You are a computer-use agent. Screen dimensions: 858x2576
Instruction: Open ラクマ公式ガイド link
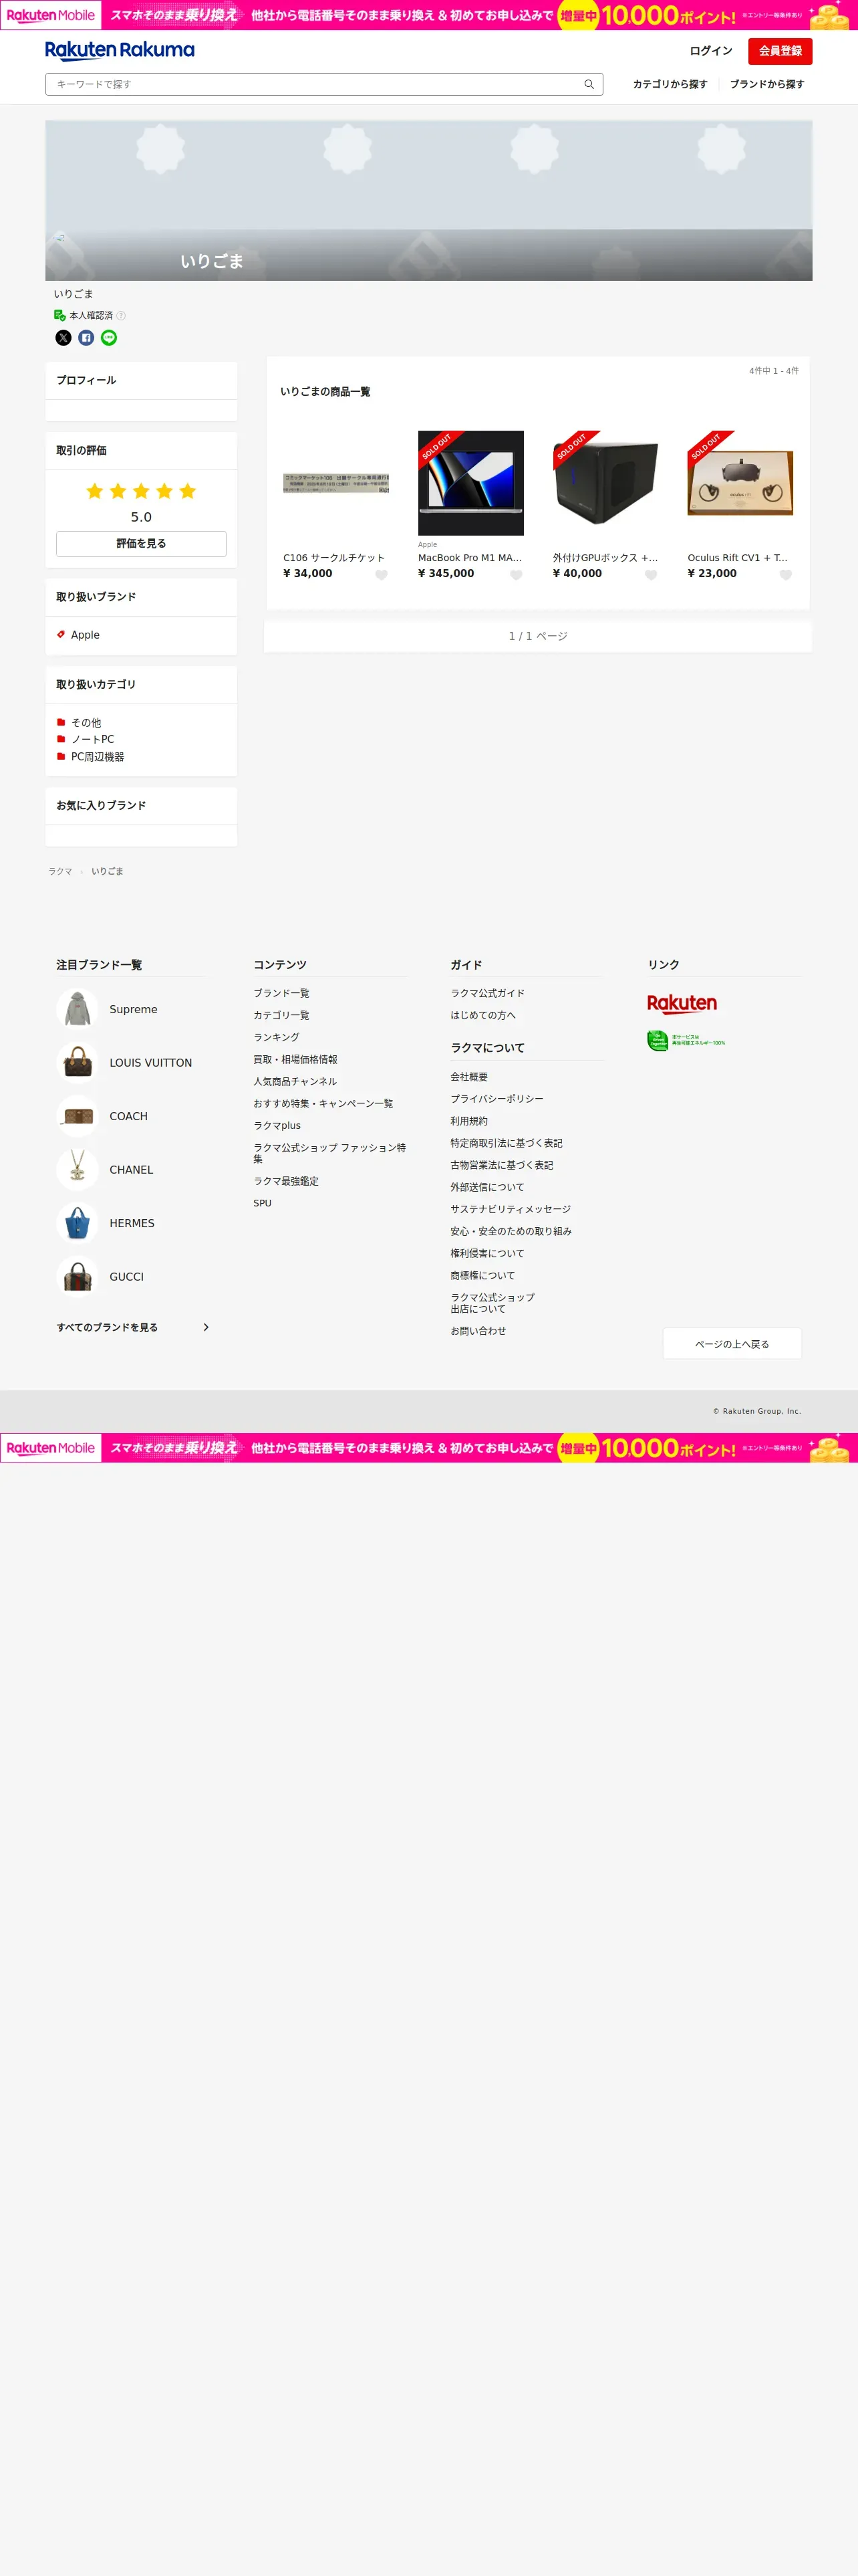tap(487, 993)
